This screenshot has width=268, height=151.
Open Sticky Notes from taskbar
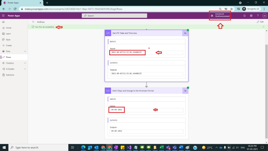123,148
